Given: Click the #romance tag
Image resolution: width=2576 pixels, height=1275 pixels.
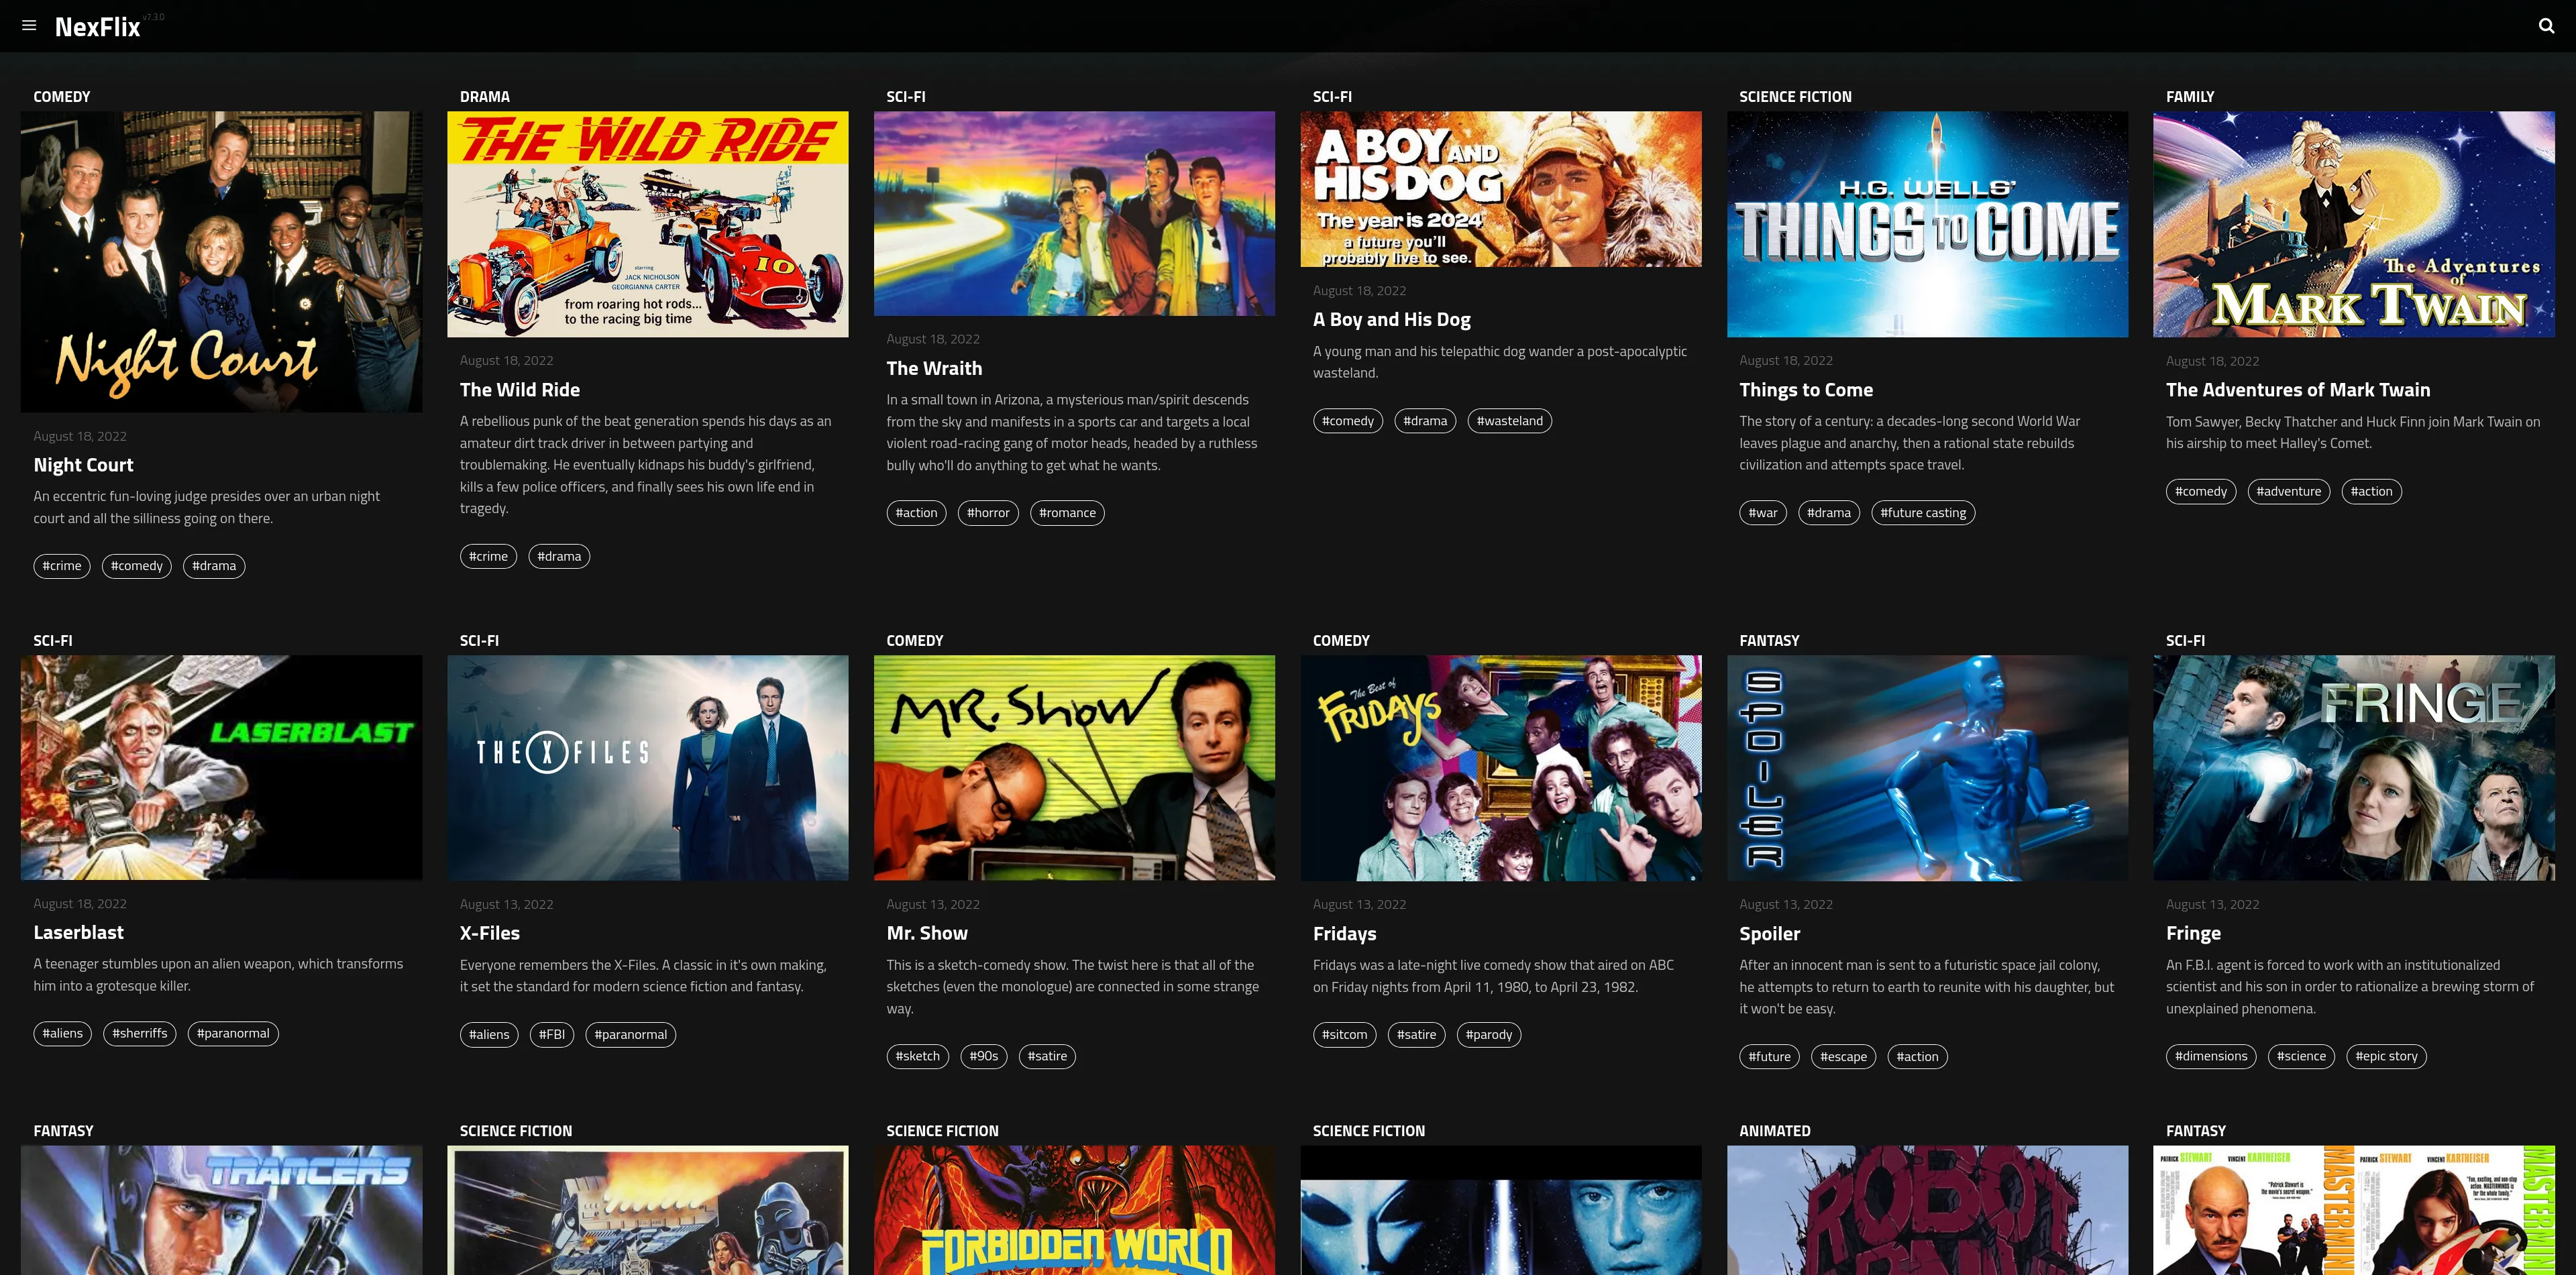Looking at the screenshot, I should coord(1067,513).
